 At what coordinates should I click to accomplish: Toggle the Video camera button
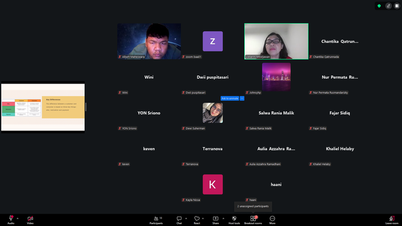[30, 218]
